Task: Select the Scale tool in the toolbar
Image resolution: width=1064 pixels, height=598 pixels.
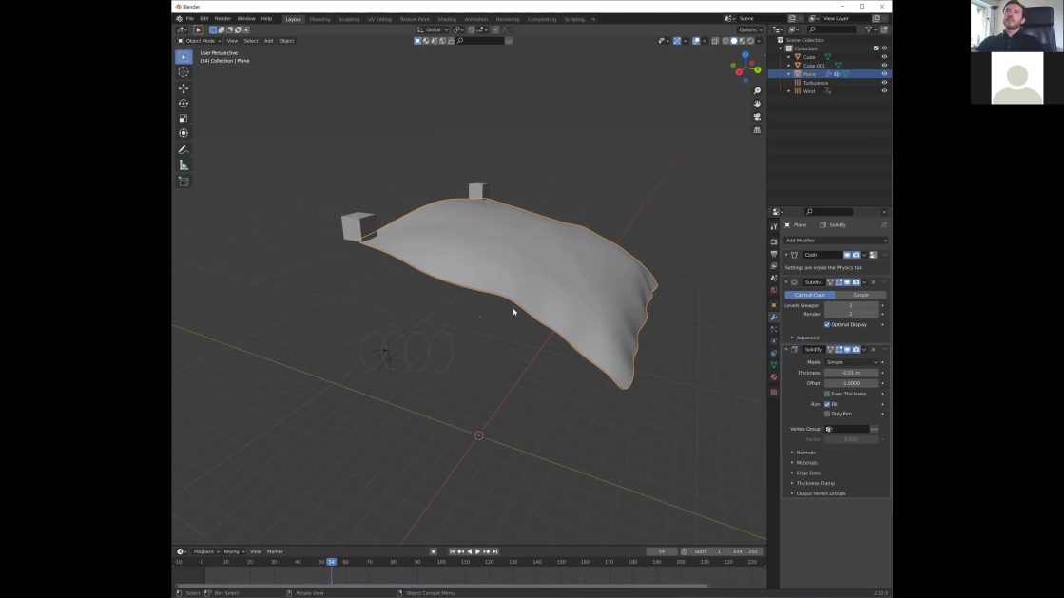Action: coord(184,119)
